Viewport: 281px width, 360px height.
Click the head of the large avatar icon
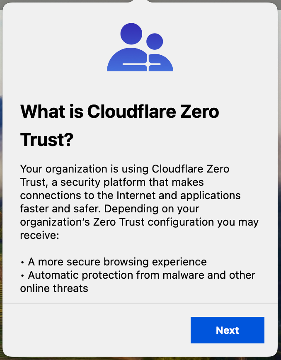[130, 33]
